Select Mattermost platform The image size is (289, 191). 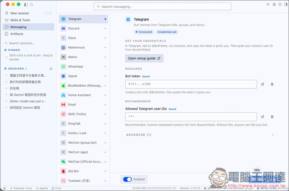click(83, 47)
